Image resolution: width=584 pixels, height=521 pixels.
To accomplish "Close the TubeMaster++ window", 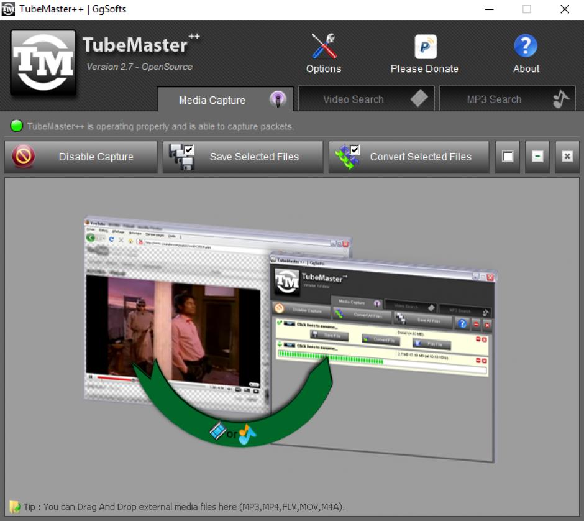I will tap(565, 9).
